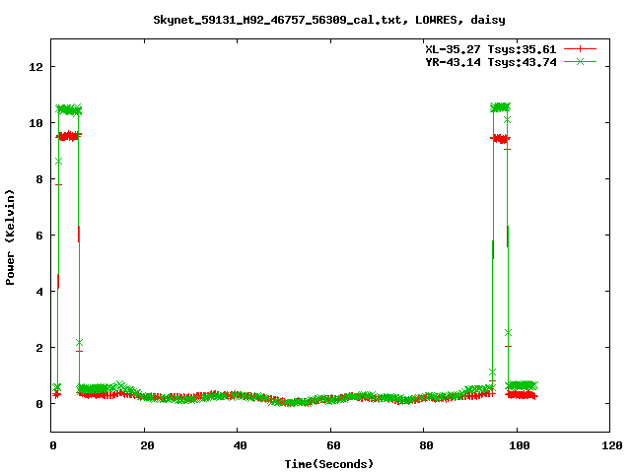Click the x-axis tick label 100
631x473 pixels.
520,445
